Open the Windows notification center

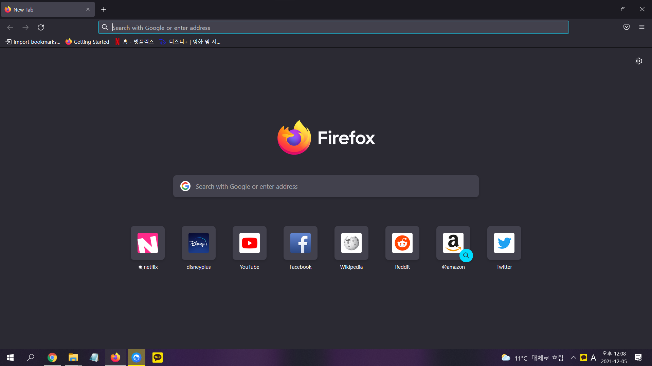click(638, 358)
